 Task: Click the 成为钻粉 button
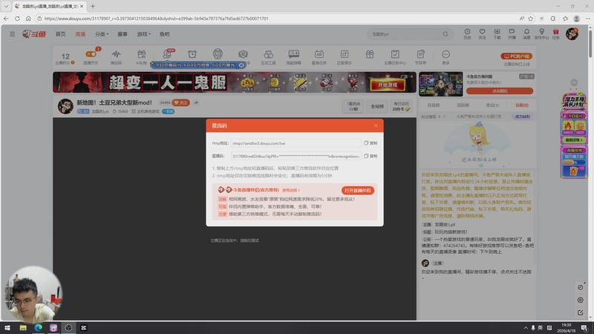pyautogui.click(x=523, y=117)
